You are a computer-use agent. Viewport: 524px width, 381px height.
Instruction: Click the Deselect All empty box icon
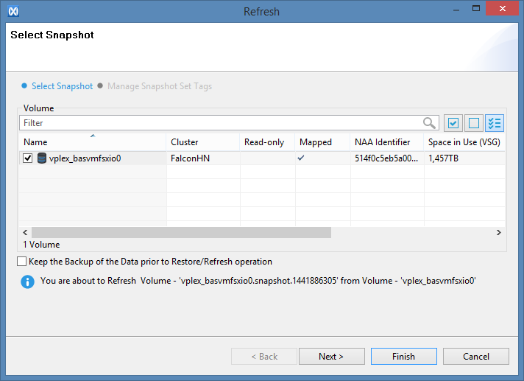tap(474, 123)
